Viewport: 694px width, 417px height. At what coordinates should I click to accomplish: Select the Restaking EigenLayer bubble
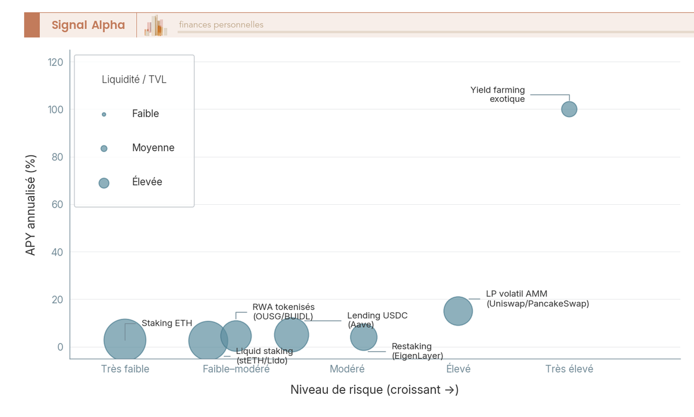tap(364, 337)
